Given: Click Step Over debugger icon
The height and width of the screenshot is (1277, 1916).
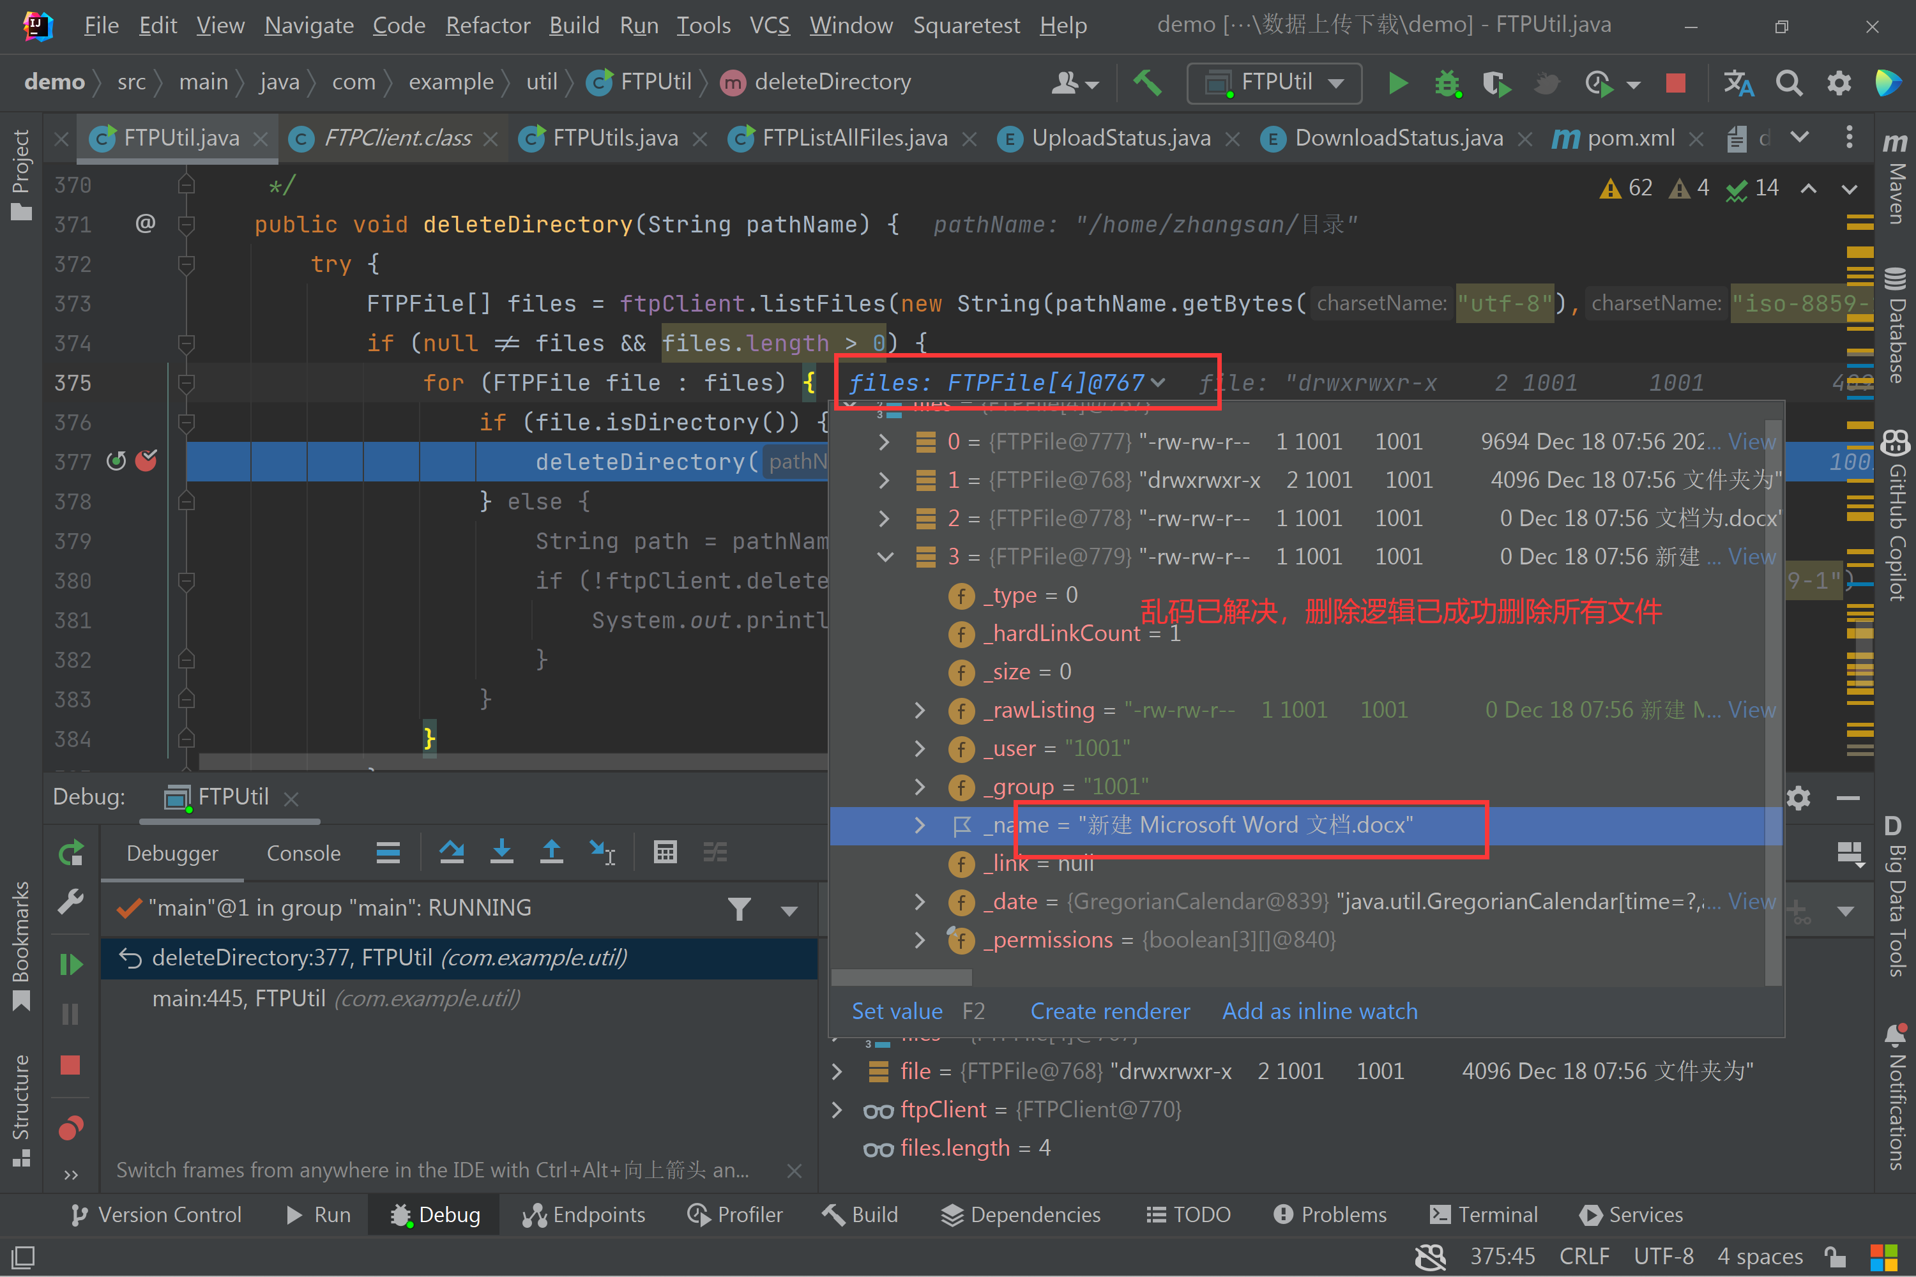Looking at the screenshot, I should (x=452, y=852).
